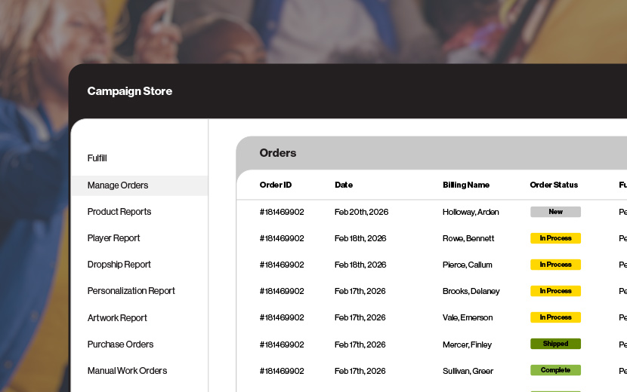Open order ID for Sullivan, Greer
Viewport: 627px width, 392px height.
[x=282, y=371]
